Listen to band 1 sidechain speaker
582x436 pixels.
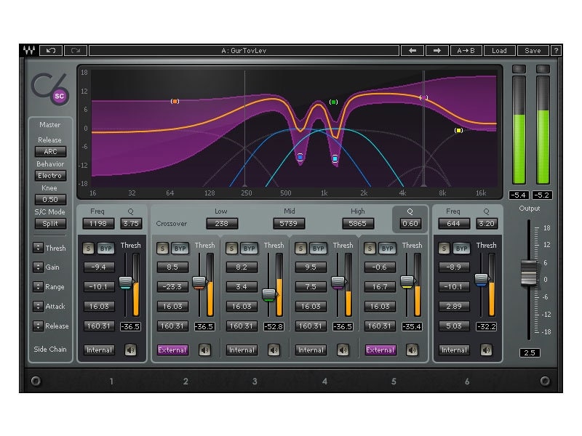[130, 350]
